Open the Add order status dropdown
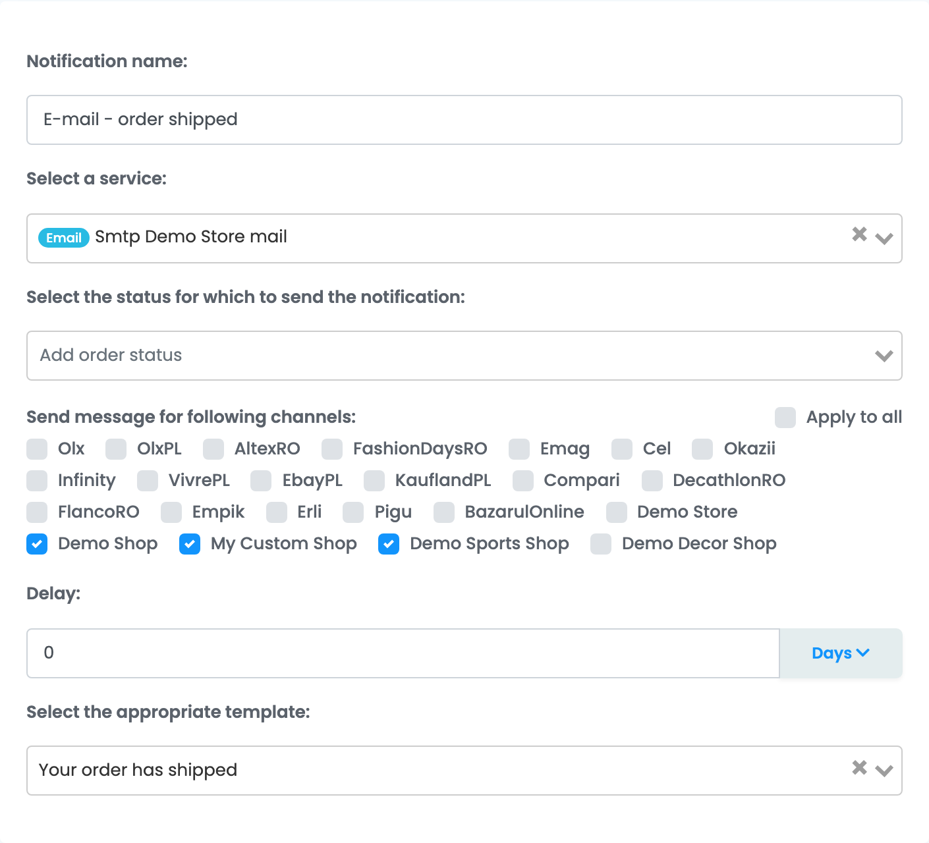 pos(464,356)
